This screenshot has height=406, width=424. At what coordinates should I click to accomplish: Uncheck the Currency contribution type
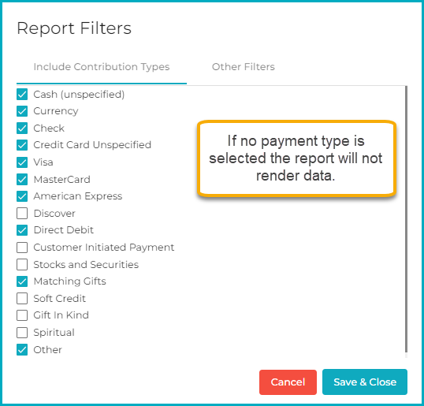[x=22, y=111]
